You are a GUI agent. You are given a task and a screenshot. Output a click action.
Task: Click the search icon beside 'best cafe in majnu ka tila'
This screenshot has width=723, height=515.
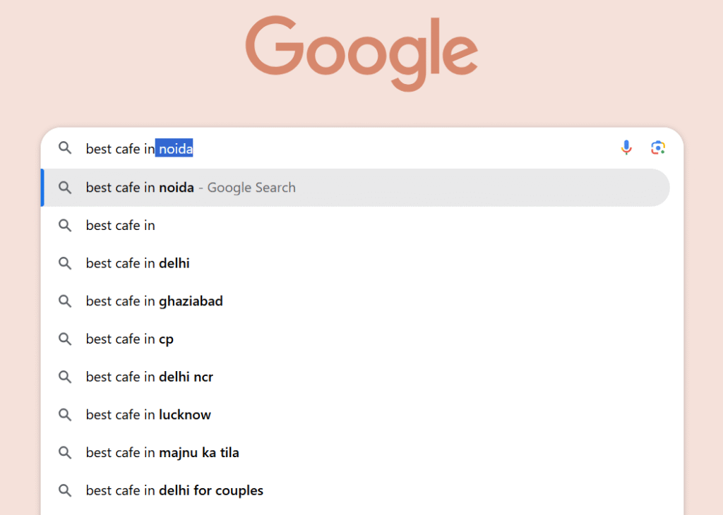[64, 452]
